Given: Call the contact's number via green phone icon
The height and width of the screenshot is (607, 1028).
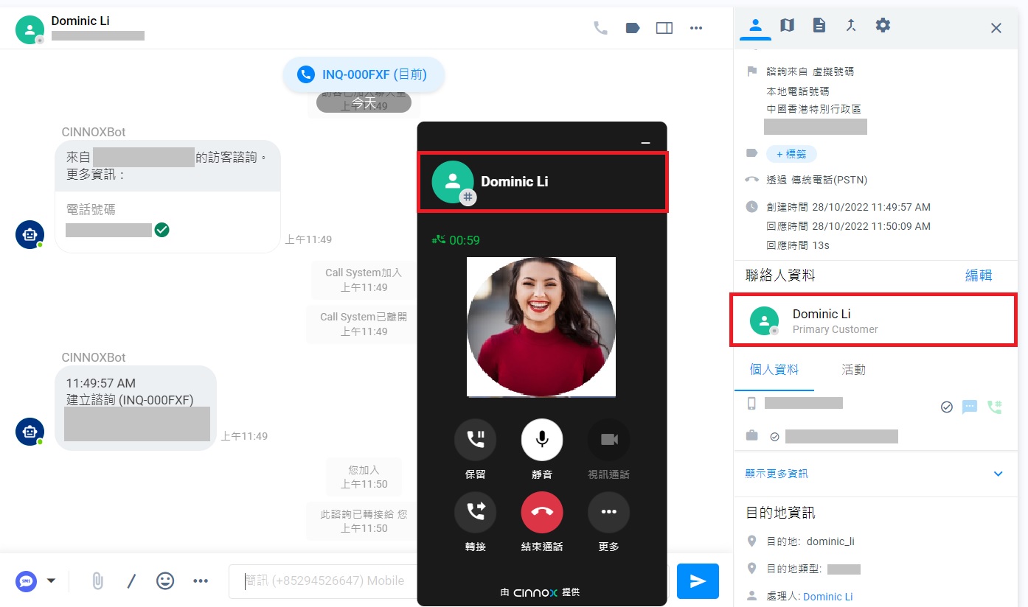Looking at the screenshot, I should click(x=994, y=407).
